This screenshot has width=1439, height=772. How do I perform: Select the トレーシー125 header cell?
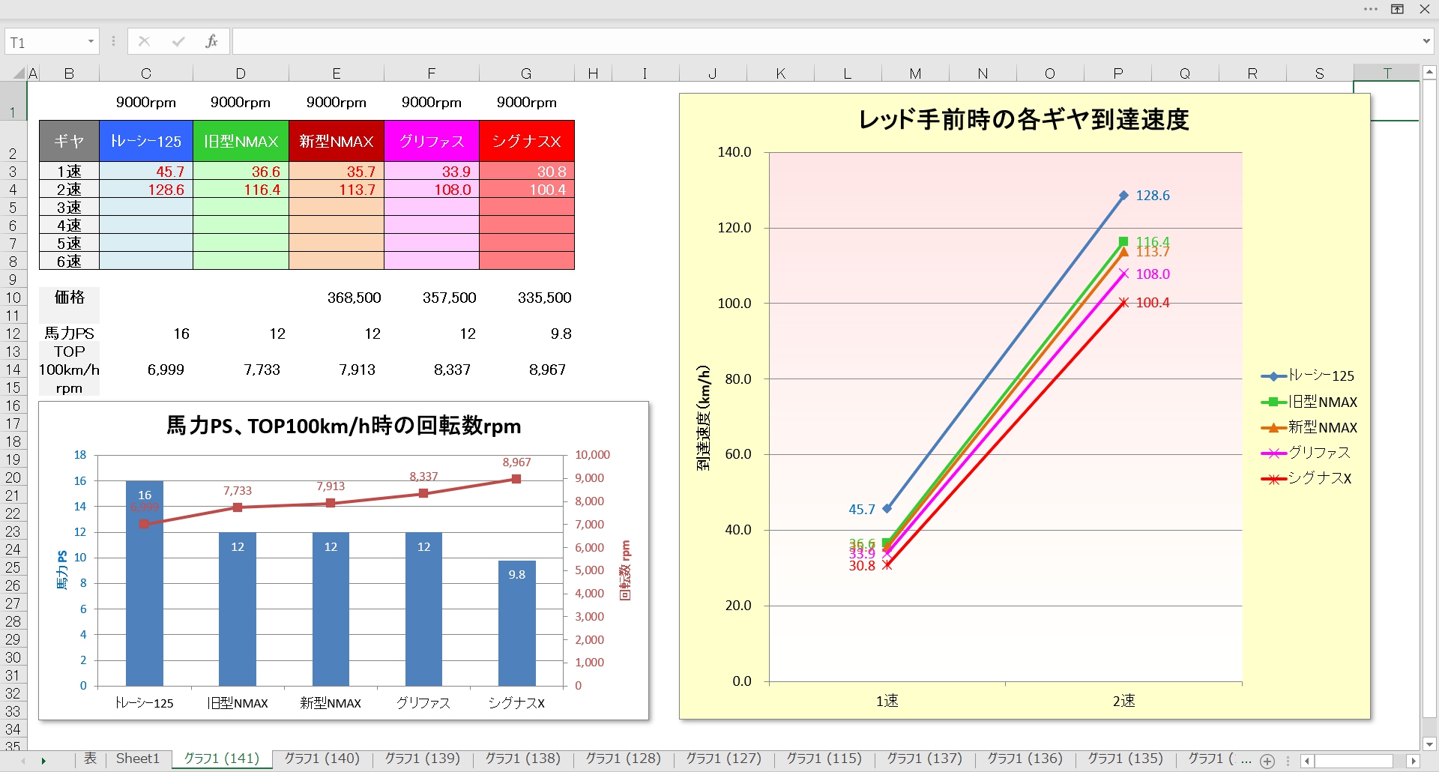point(146,141)
